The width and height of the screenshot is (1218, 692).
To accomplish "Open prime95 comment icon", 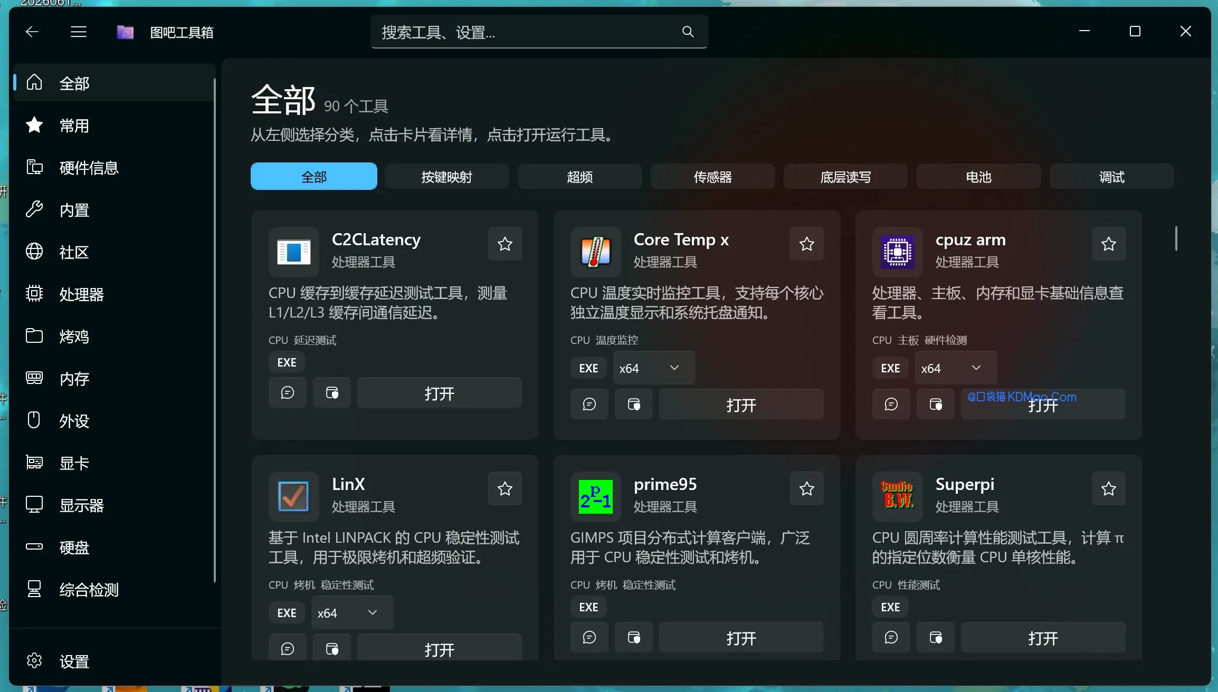I will [x=589, y=637].
